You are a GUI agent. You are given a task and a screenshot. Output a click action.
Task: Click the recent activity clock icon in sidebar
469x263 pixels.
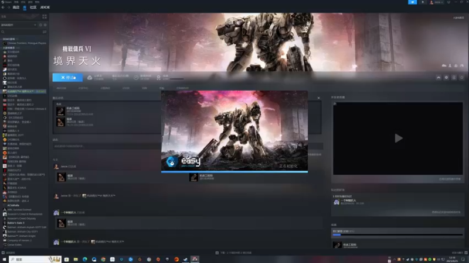[x=40, y=25]
